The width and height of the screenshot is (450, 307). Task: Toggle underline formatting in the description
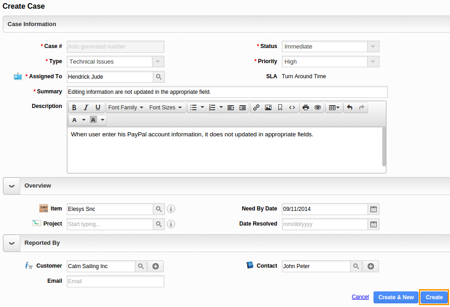click(x=98, y=107)
